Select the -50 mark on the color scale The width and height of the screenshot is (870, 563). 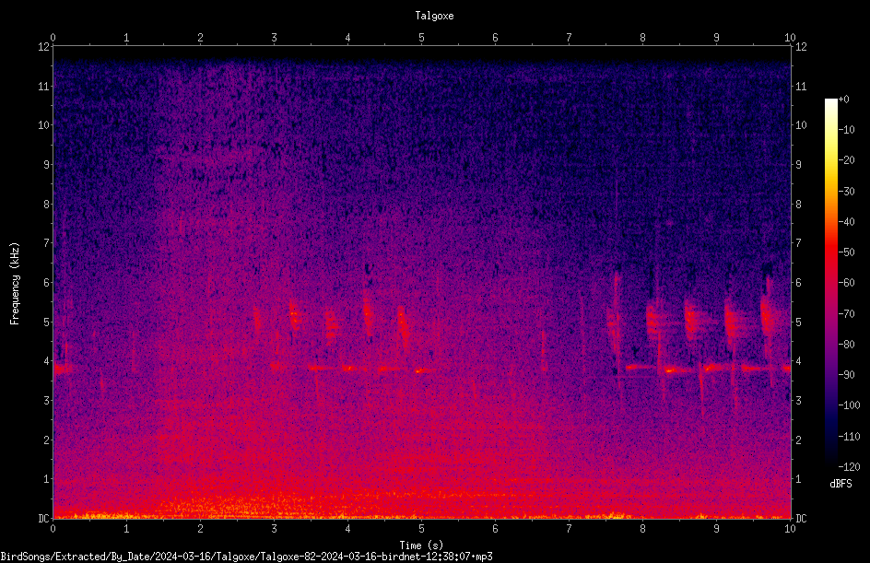pyautogui.click(x=847, y=252)
